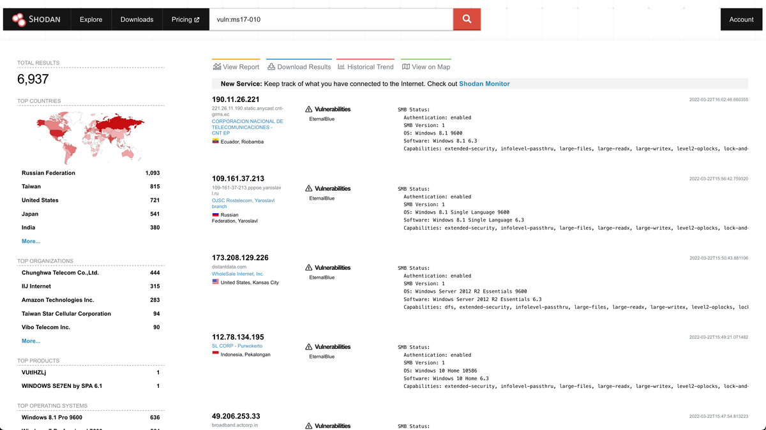The width and height of the screenshot is (766, 430).
Task: Click the Historical Trend bar chart icon
Action: [x=342, y=67]
